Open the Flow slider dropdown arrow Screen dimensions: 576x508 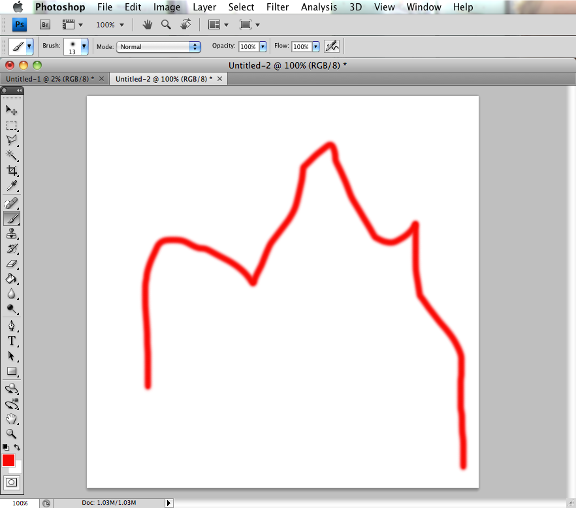click(x=316, y=46)
